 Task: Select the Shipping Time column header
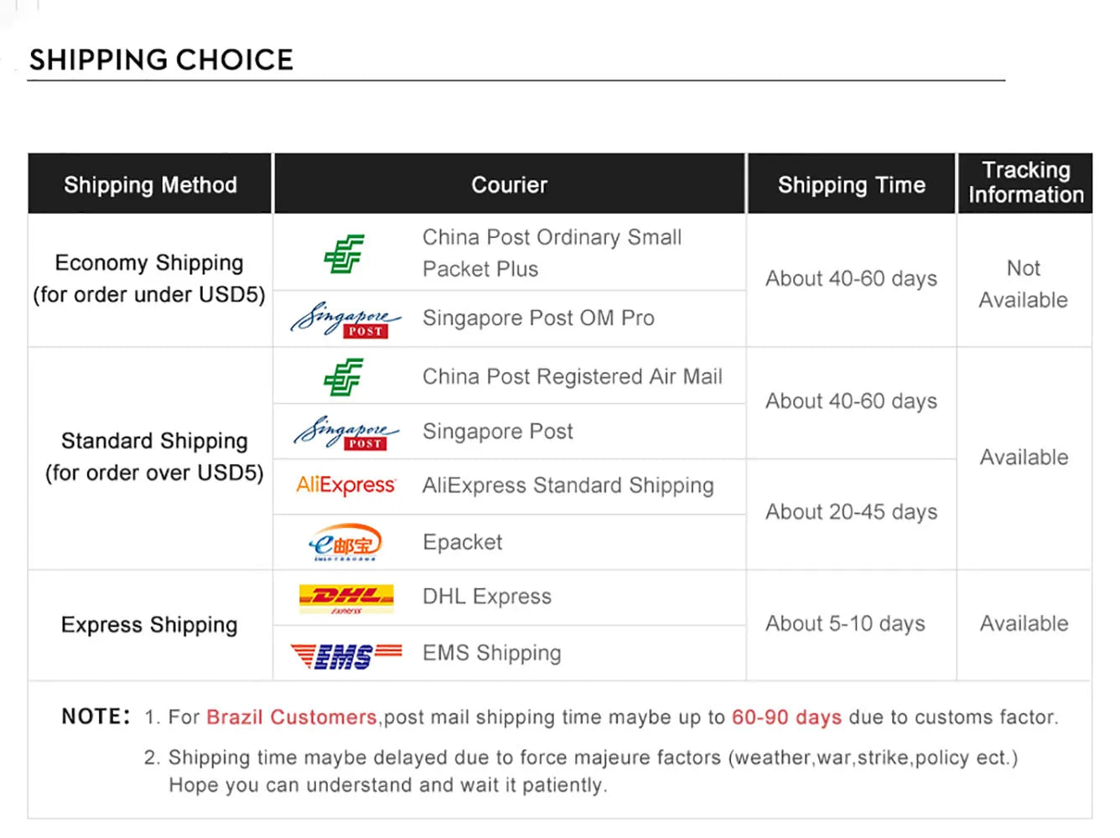(x=851, y=184)
